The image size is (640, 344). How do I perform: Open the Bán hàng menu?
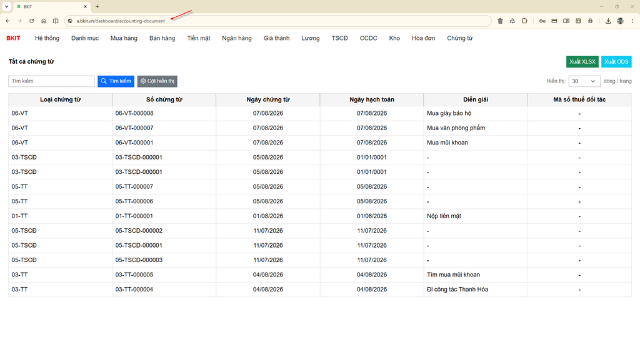(162, 38)
